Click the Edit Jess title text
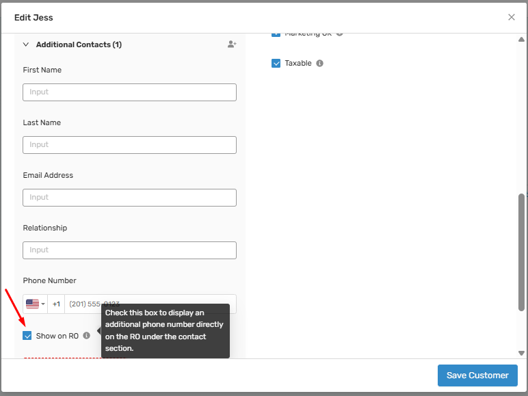The height and width of the screenshot is (396, 528). tap(34, 18)
